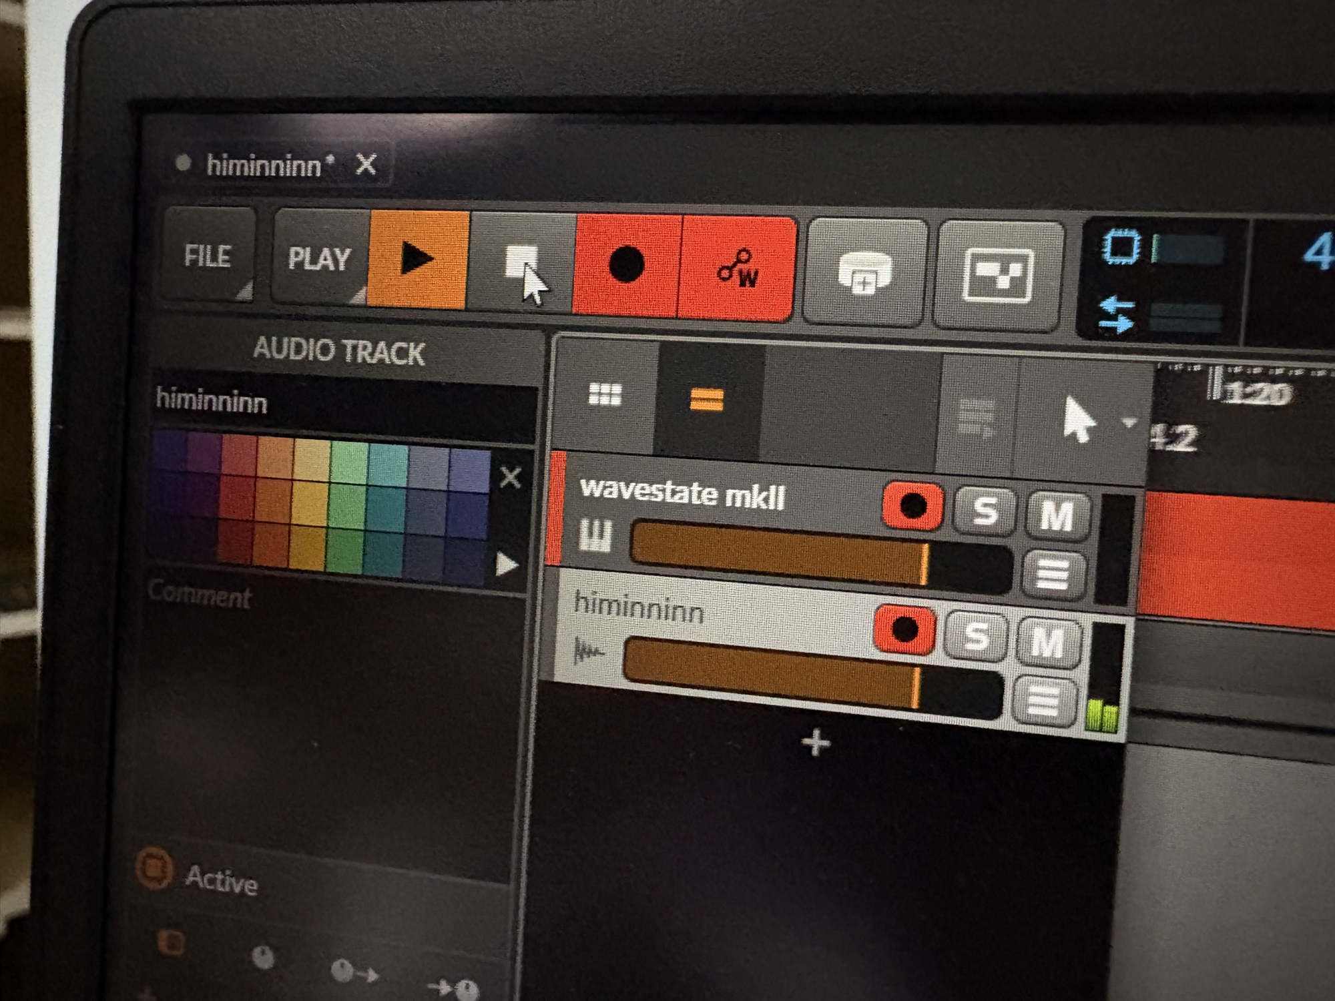This screenshot has height=1001, width=1335.
Task: Pick the yellow swatch in color palette
Action: click(310, 502)
